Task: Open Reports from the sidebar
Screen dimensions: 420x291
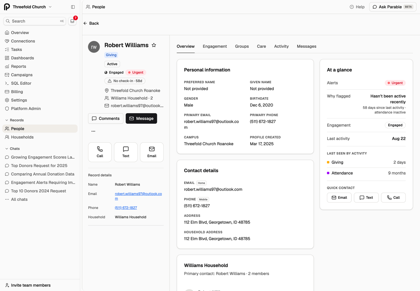Action: [40, 66]
